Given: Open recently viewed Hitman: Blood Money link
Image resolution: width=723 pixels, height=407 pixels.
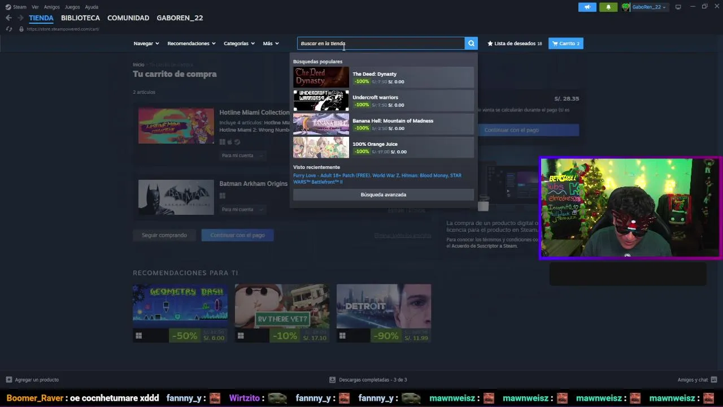Looking at the screenshot, I should [x=425, y=176].
